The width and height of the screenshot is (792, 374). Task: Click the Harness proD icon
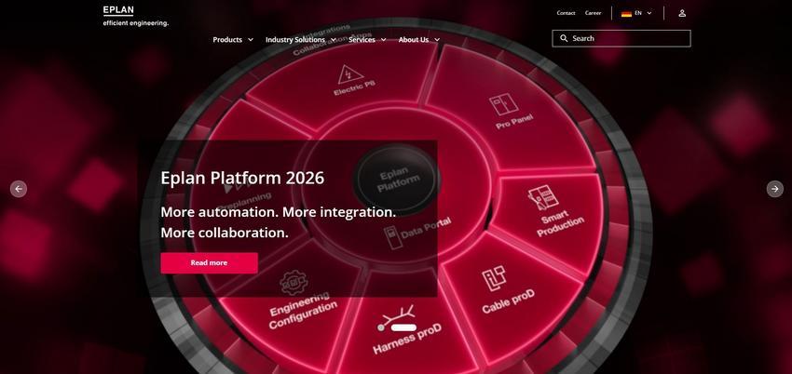coord(397,318)
